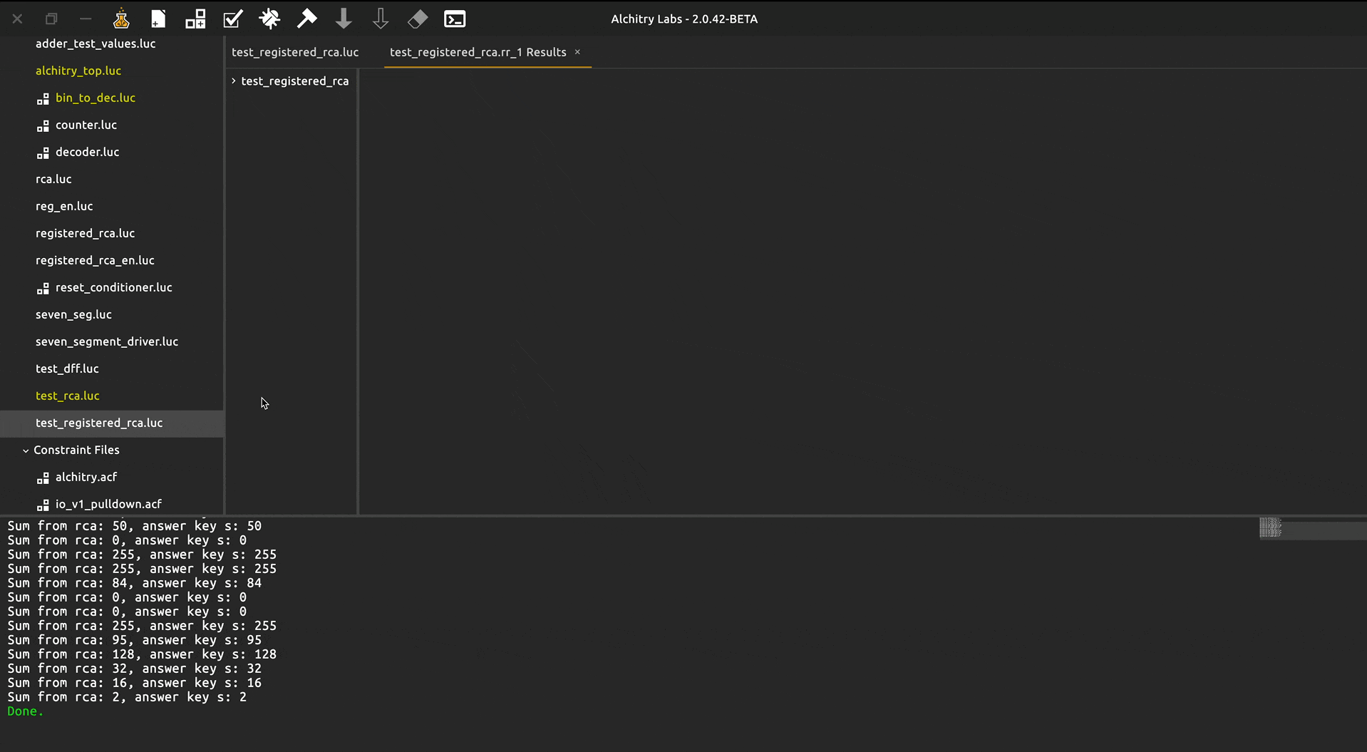Select the io_v1_pulldown.acf constraint file
The height and width of the screenshot is (752, 1367).
[108, 504]
